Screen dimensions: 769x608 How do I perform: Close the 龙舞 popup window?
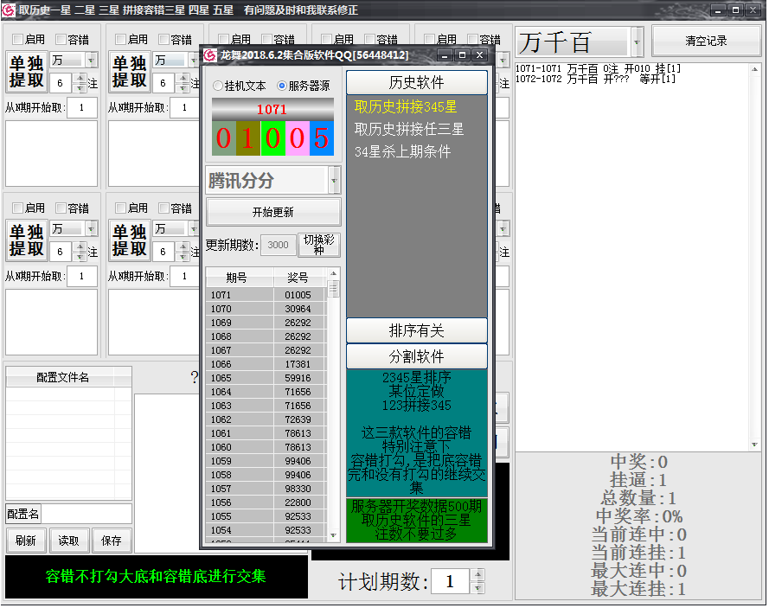coord(479,55)
